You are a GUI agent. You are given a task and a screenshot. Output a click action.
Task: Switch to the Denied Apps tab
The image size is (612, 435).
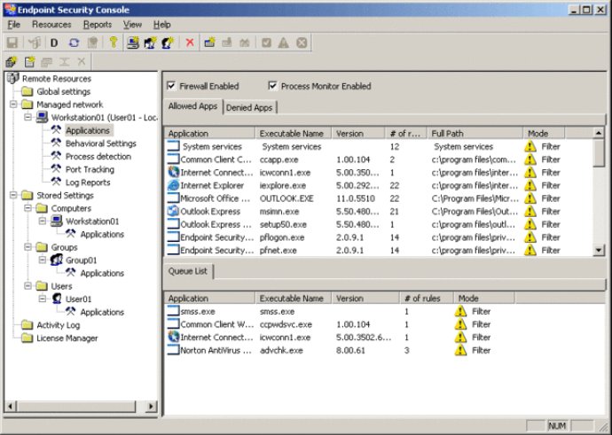[249, 107]
